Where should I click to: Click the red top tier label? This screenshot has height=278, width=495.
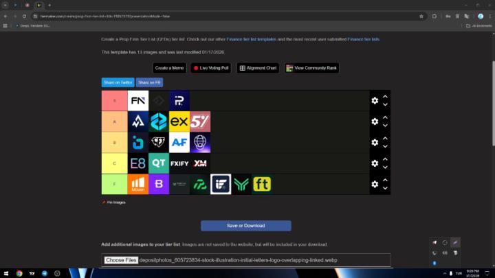tap(115, 100)
